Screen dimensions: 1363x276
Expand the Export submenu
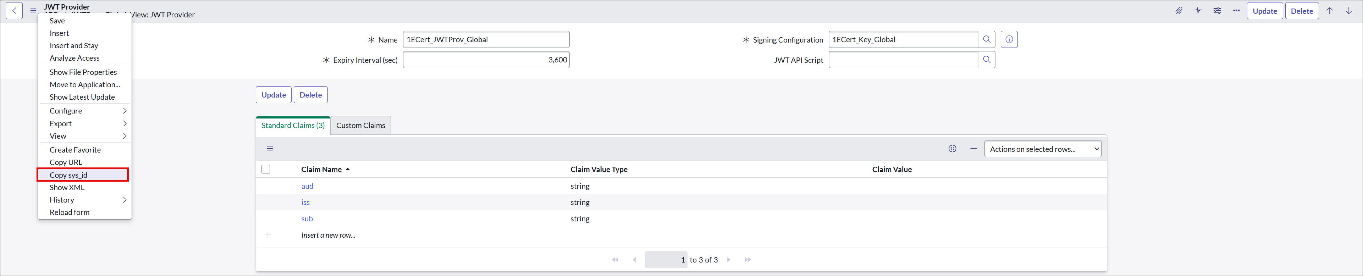[85, 124]
